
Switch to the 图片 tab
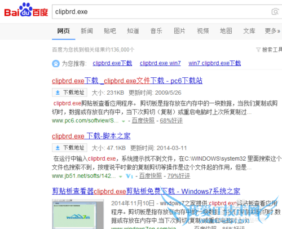(179, 31)
